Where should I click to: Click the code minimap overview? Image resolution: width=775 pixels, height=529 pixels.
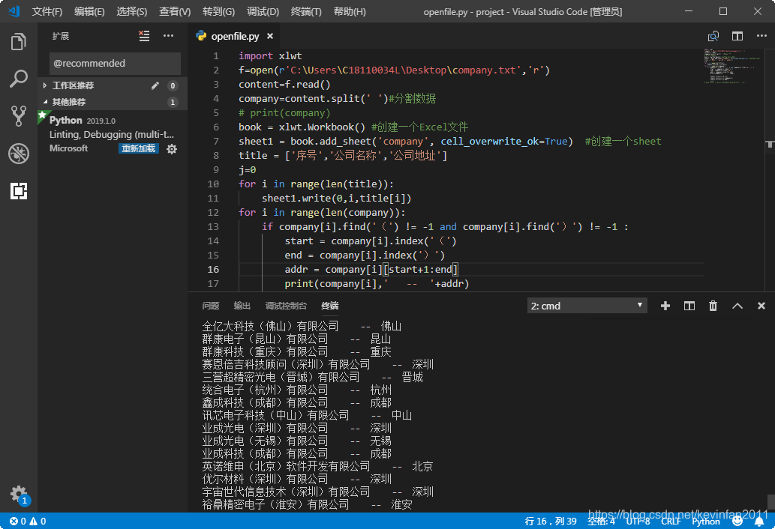733,66
